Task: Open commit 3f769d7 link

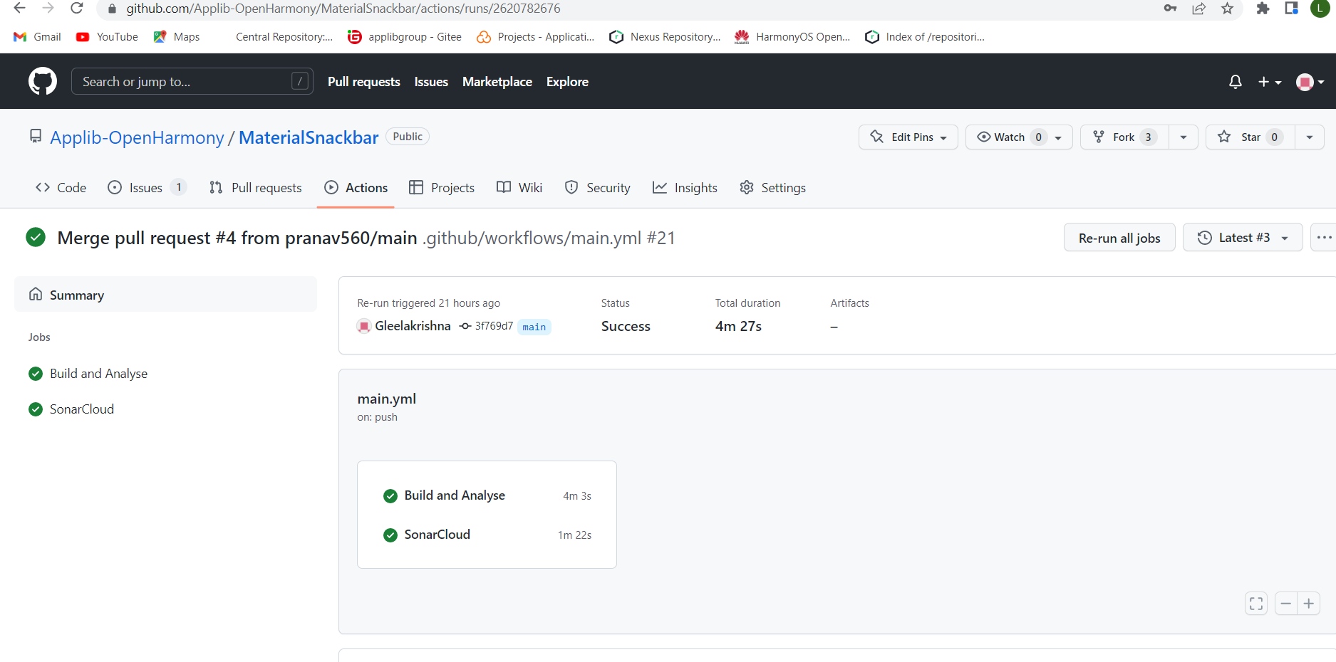Action: [x=494, y=326]
